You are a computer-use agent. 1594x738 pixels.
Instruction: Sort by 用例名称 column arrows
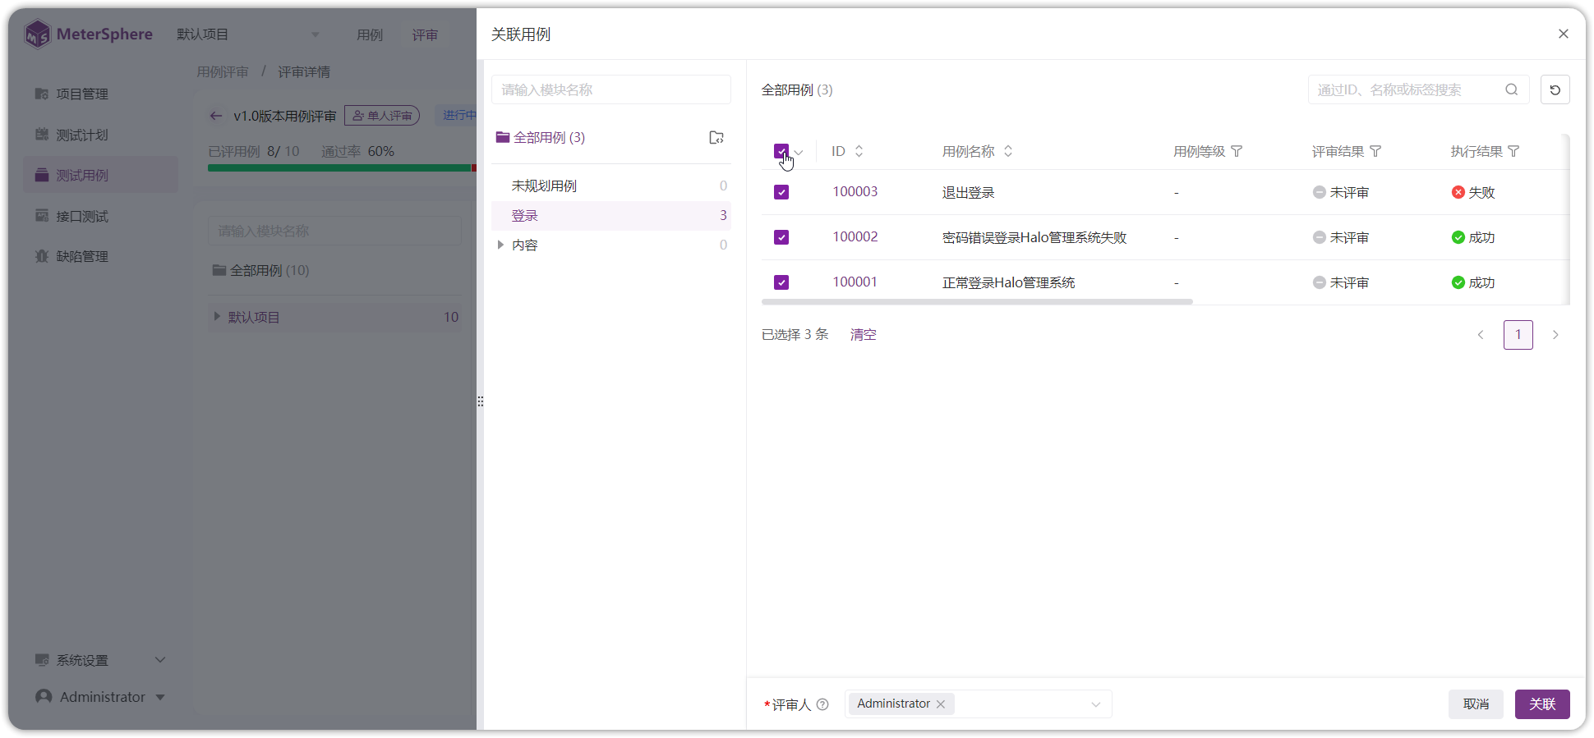(x=1008, y=151)
